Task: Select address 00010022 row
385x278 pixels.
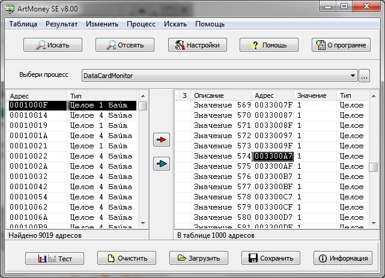Action: tap(73, 156)
